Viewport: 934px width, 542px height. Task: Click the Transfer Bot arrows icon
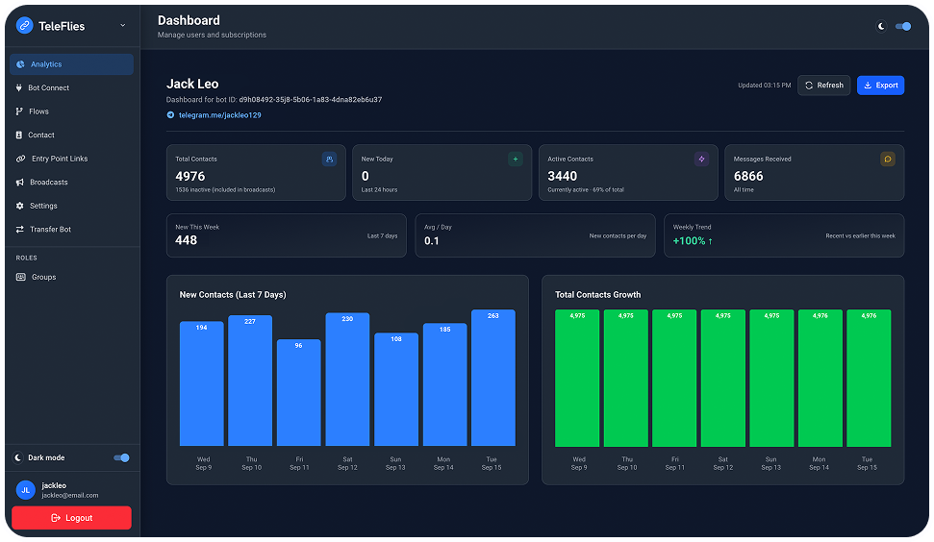pyautogui.click(x=19, y=230)
